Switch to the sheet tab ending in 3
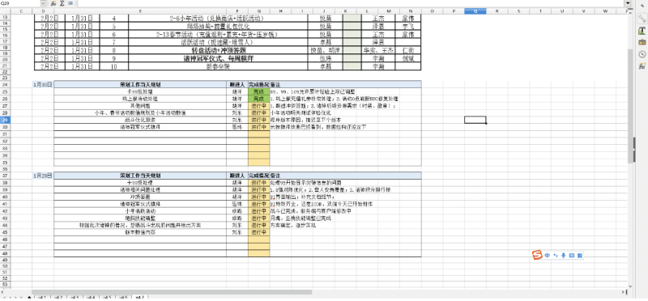 click(75, 297)
